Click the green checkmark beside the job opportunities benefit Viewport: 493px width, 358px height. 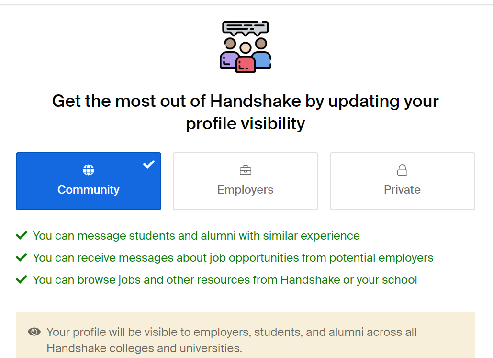[22, 257]
